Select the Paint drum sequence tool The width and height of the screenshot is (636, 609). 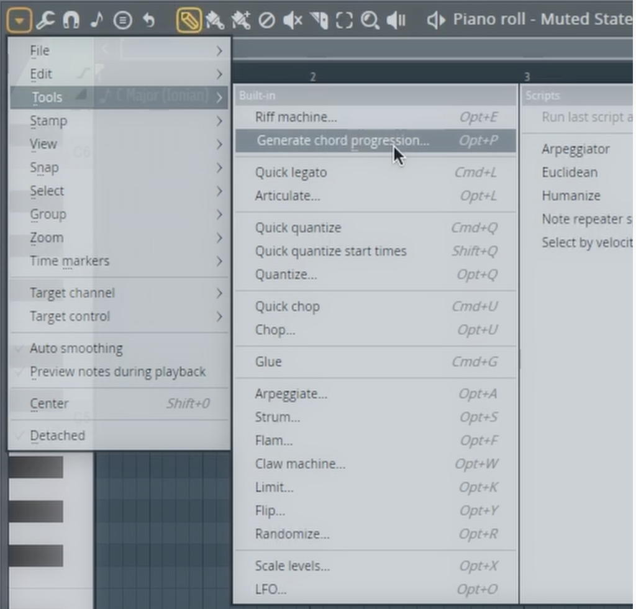[x=241, y=20]
